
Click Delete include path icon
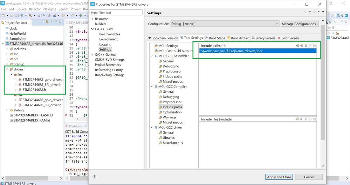click(x=302, y=45)
